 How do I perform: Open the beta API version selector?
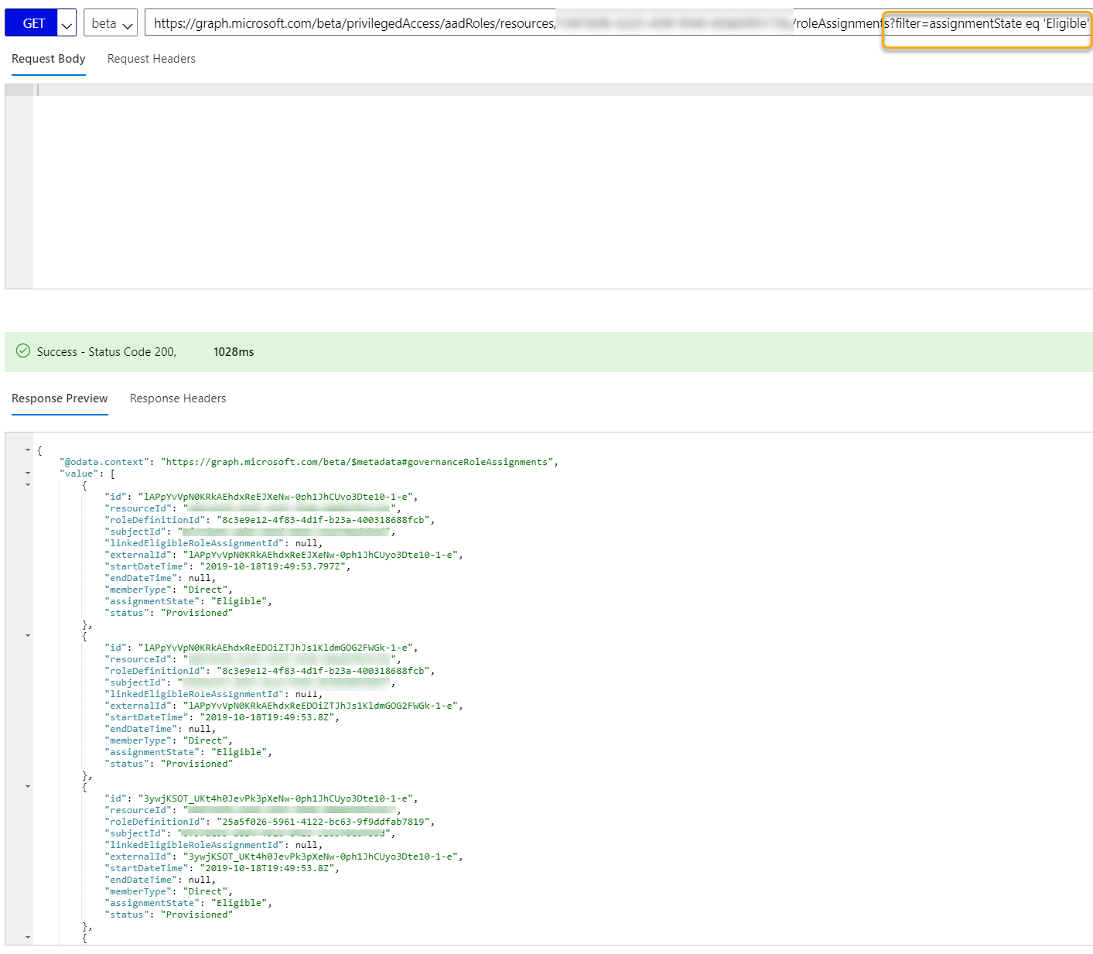[110, 22]
